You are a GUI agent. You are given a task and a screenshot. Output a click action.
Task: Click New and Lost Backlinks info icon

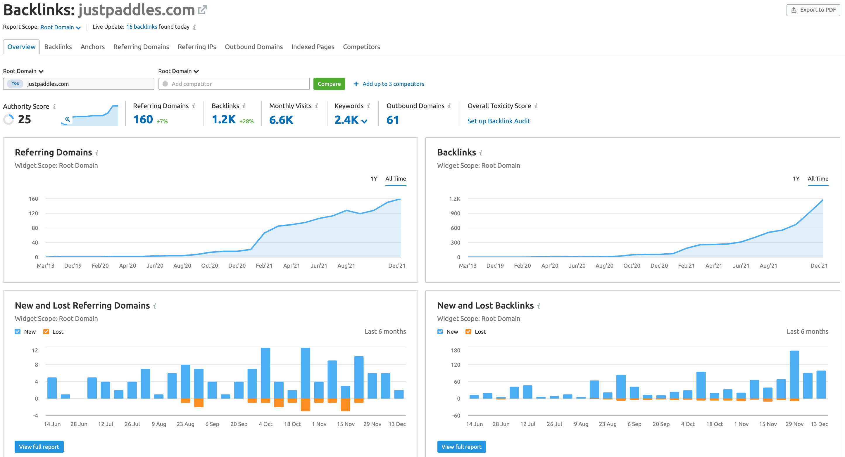[x=538, y=306]
